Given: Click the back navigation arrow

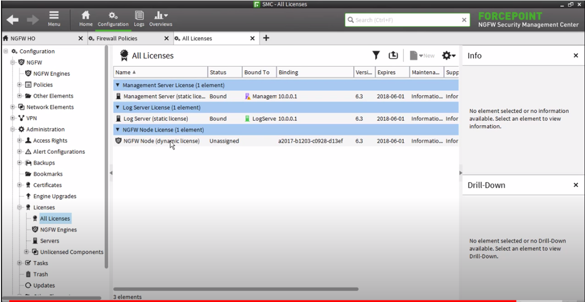Looking at the screenshot, I should click(x=12, y=20).
